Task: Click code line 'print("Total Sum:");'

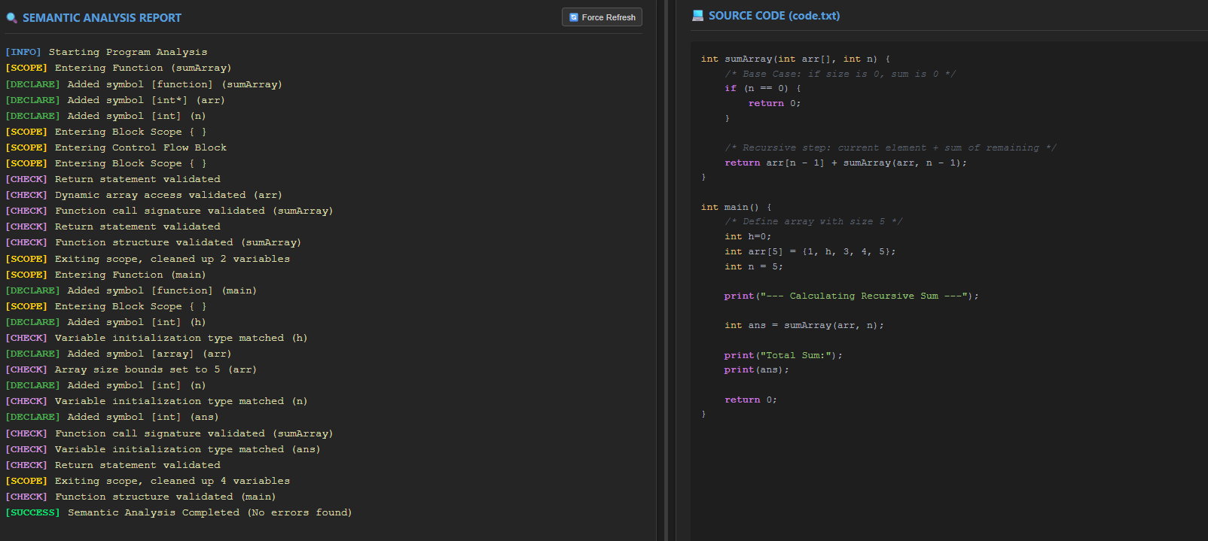Action: tap(784, 355)
